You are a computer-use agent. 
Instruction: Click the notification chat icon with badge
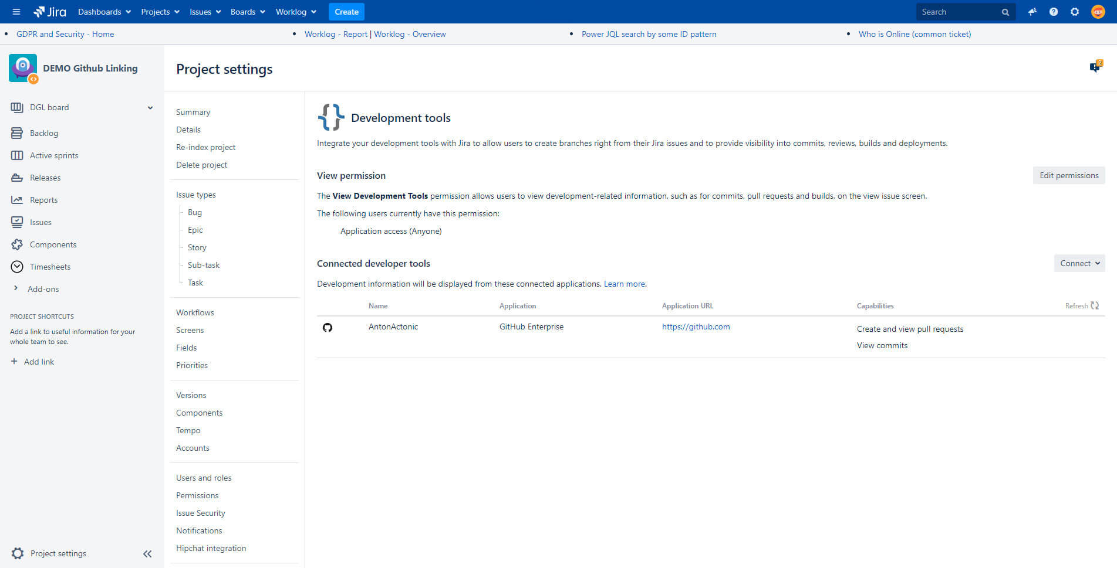(1095, 67)
